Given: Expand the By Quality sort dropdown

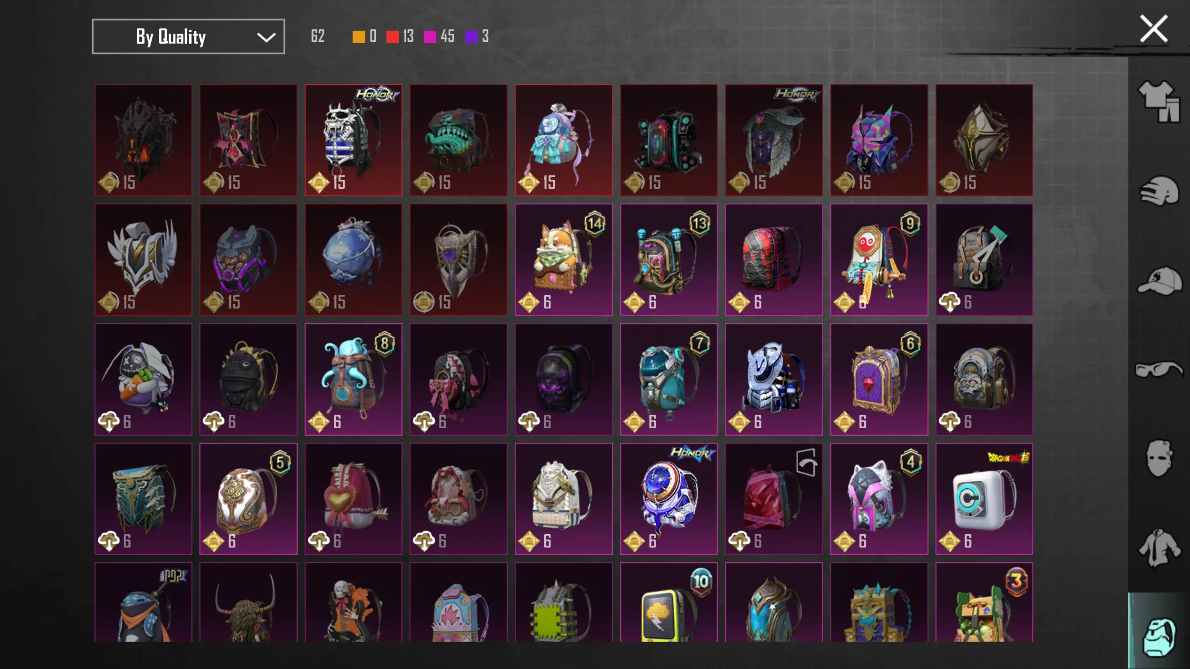Looking at the screenshot, I should coord(188,36).
